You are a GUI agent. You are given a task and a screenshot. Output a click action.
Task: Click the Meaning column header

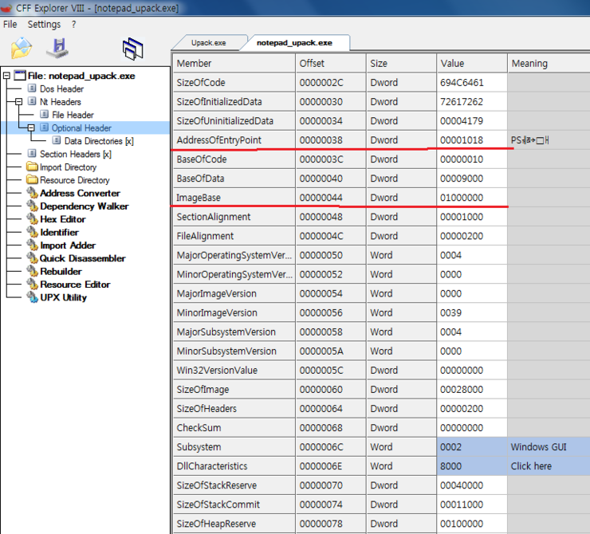click(x=549, y=63)
